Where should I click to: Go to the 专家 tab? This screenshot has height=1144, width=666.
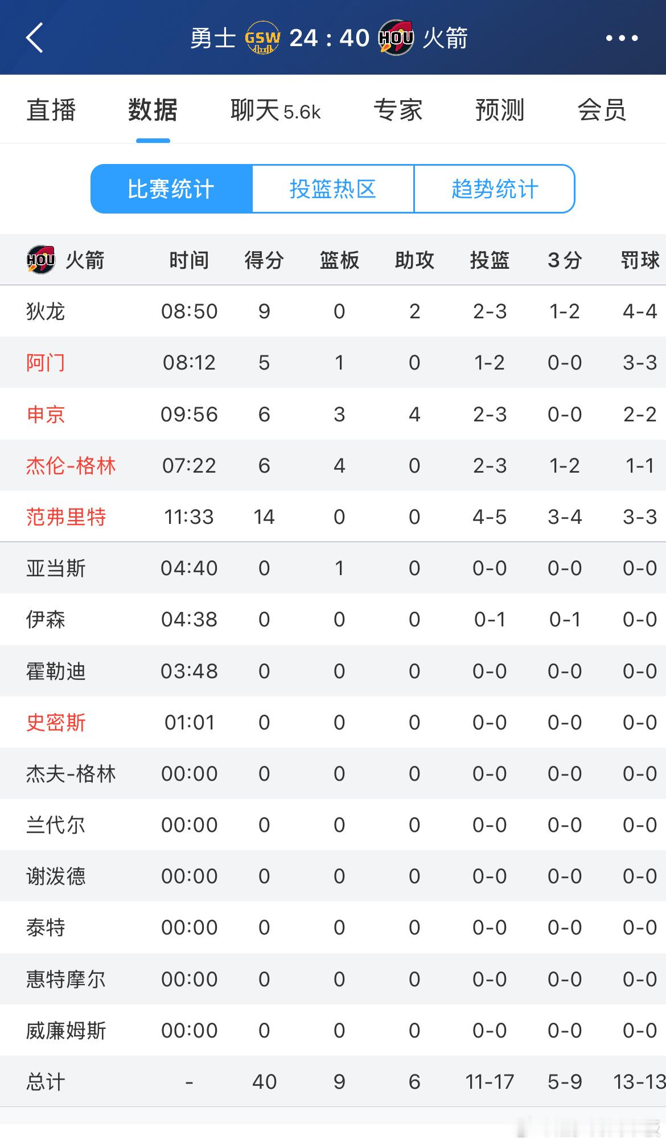pyautogui.click(x=398, y=110)
